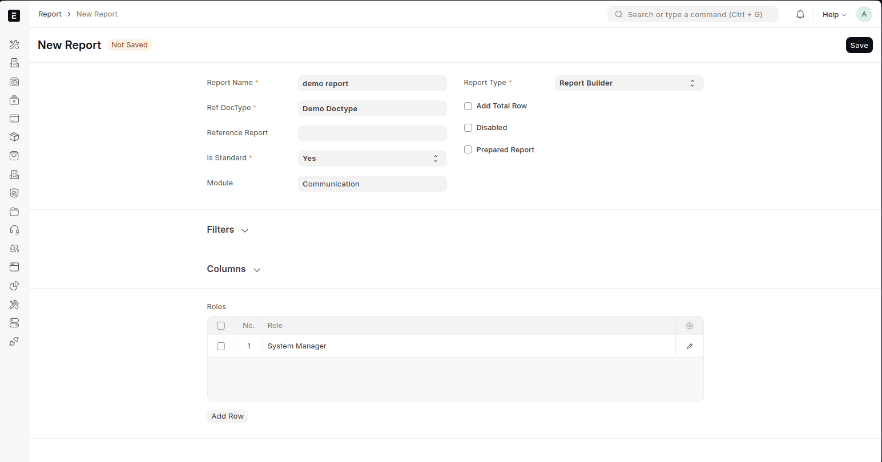Enable the Add Total Row checkbox
Viewport: 882px width, 462px height.
468,106
